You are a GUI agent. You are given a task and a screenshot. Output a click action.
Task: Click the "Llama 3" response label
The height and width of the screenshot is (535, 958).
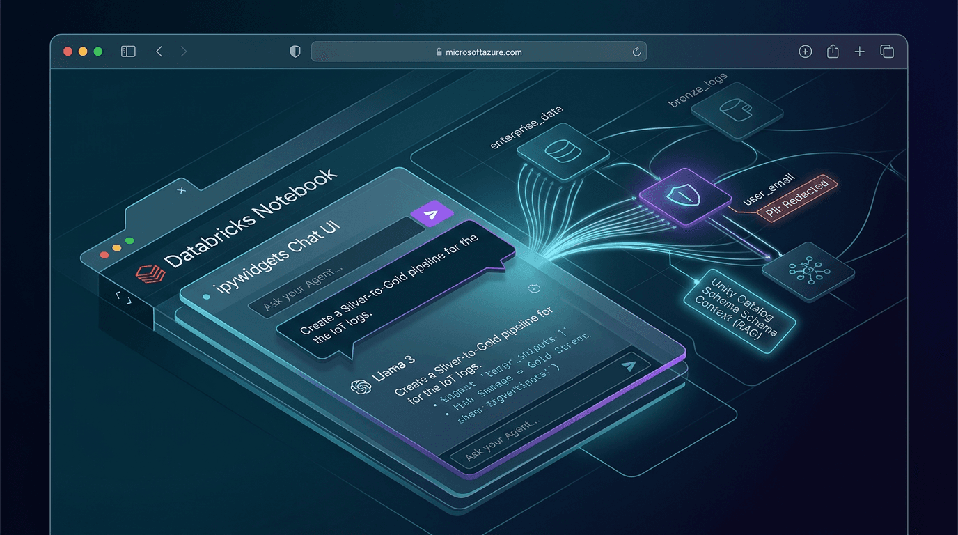pos(395,369)
